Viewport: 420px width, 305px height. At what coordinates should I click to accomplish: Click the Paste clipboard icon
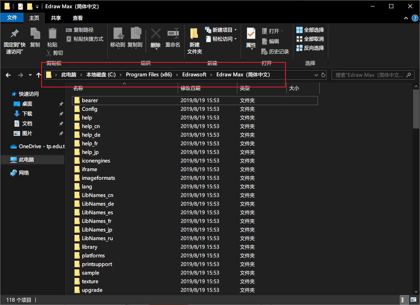pyautogui.click(x=52, y=34)
